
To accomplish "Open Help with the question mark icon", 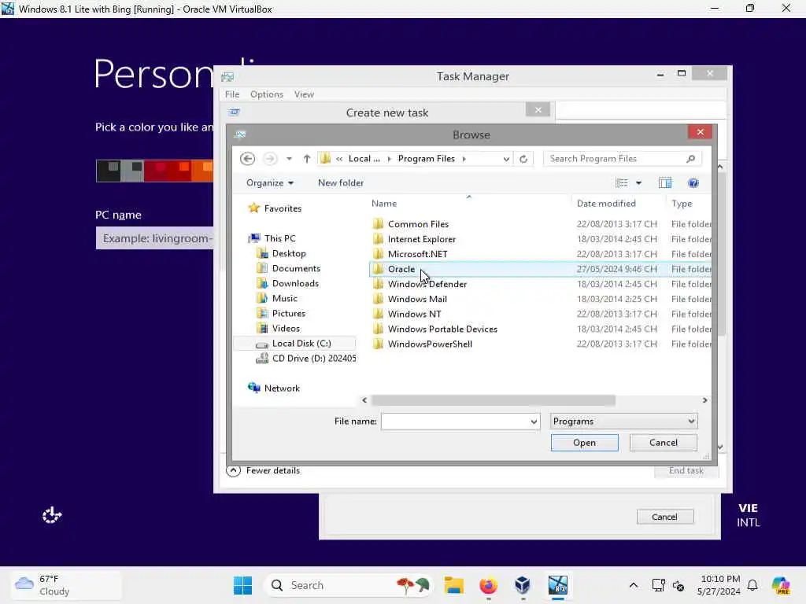I will coord(693,182).
